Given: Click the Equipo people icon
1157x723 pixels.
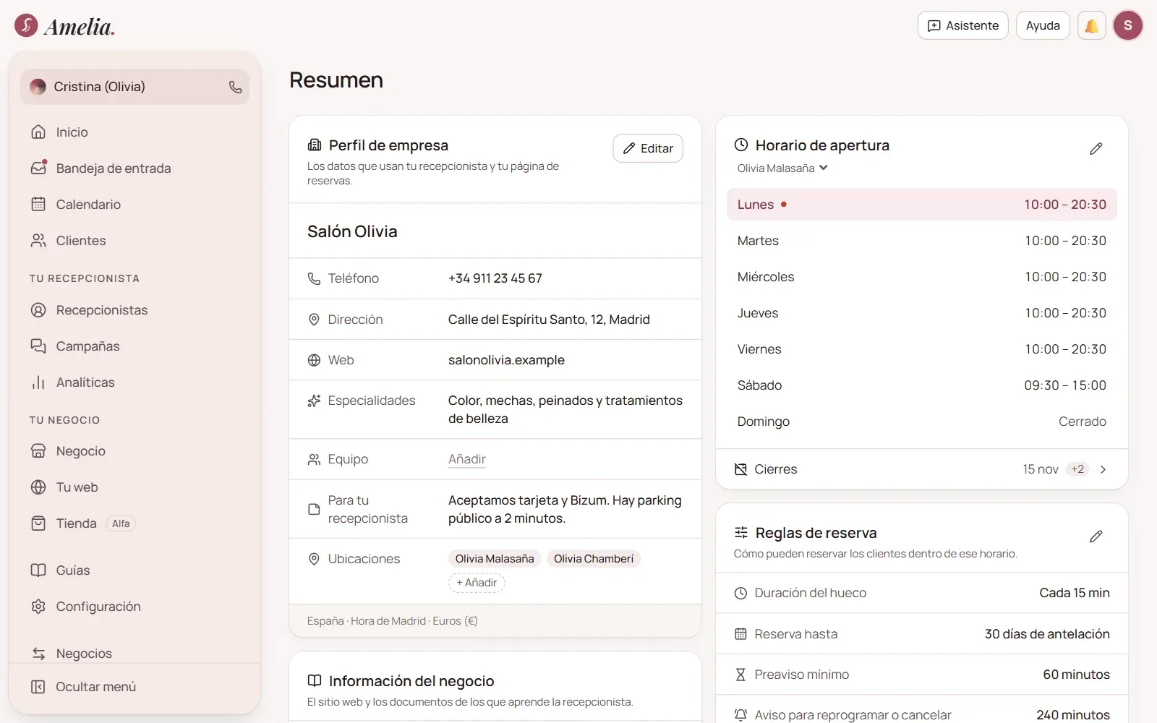Looking at the screenshot, I should 314,459.
